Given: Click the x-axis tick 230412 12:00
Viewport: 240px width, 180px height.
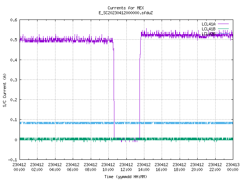Looking at the screenshot, I should [126, 167].
